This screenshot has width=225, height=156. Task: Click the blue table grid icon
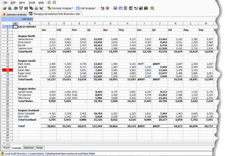click(x=121, y=8)
